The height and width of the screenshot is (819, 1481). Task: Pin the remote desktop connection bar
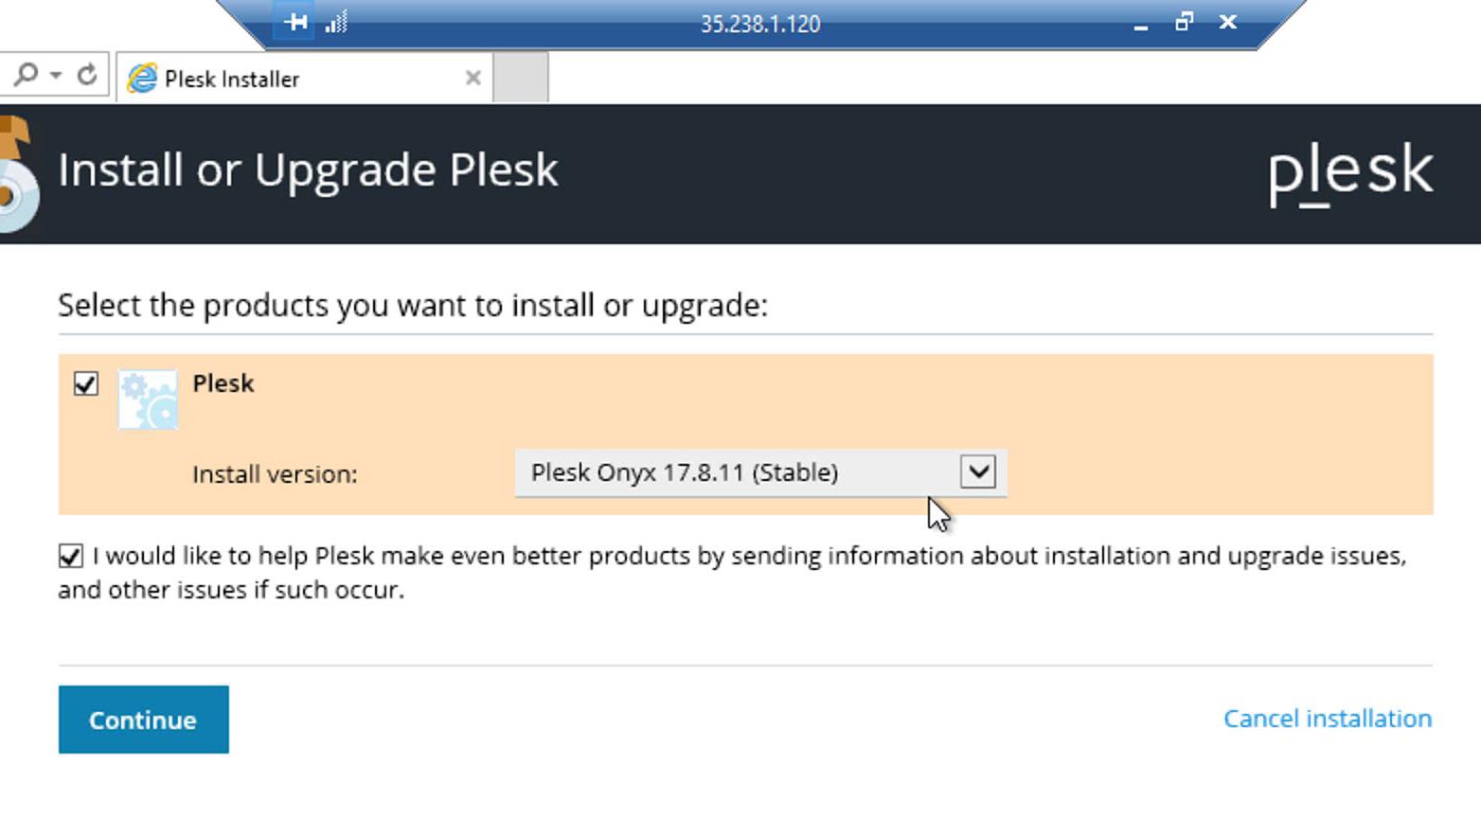pyautogui.click(x=295, y=22)
